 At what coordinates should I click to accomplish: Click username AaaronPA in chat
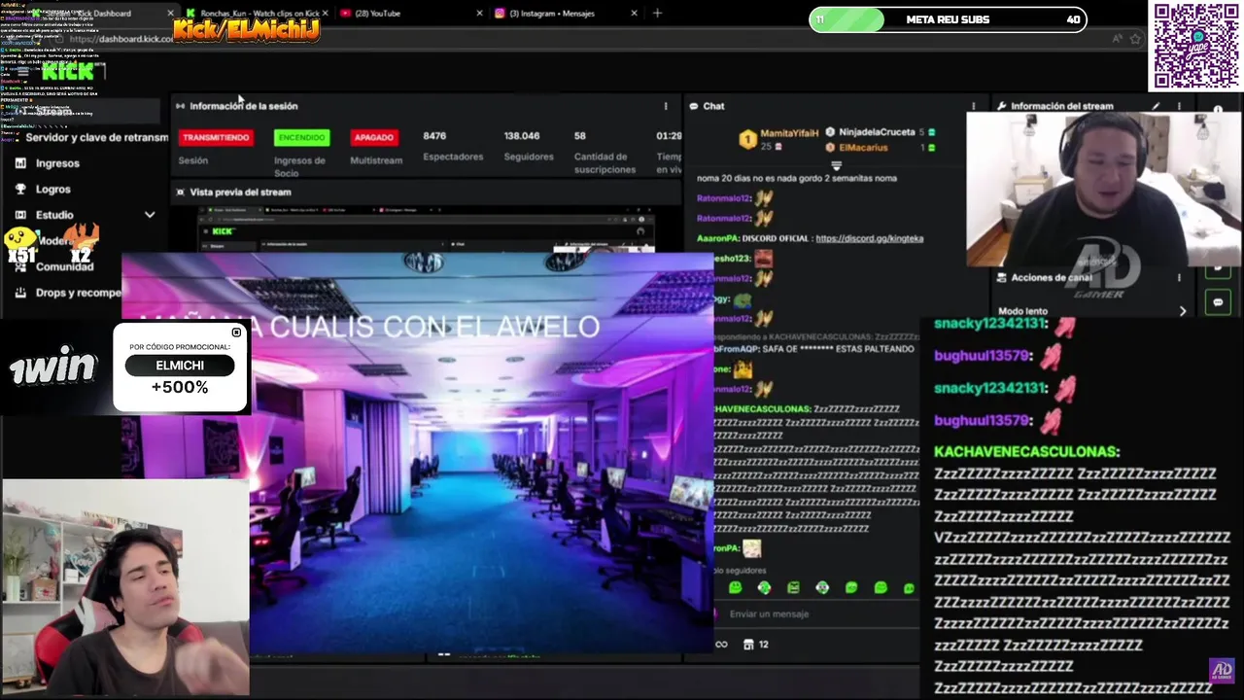tap(719, 238)
